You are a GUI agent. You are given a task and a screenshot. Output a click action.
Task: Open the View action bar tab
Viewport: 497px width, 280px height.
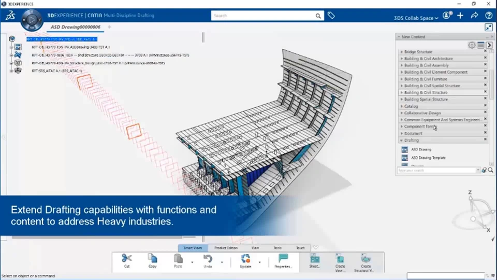(255, 248)
